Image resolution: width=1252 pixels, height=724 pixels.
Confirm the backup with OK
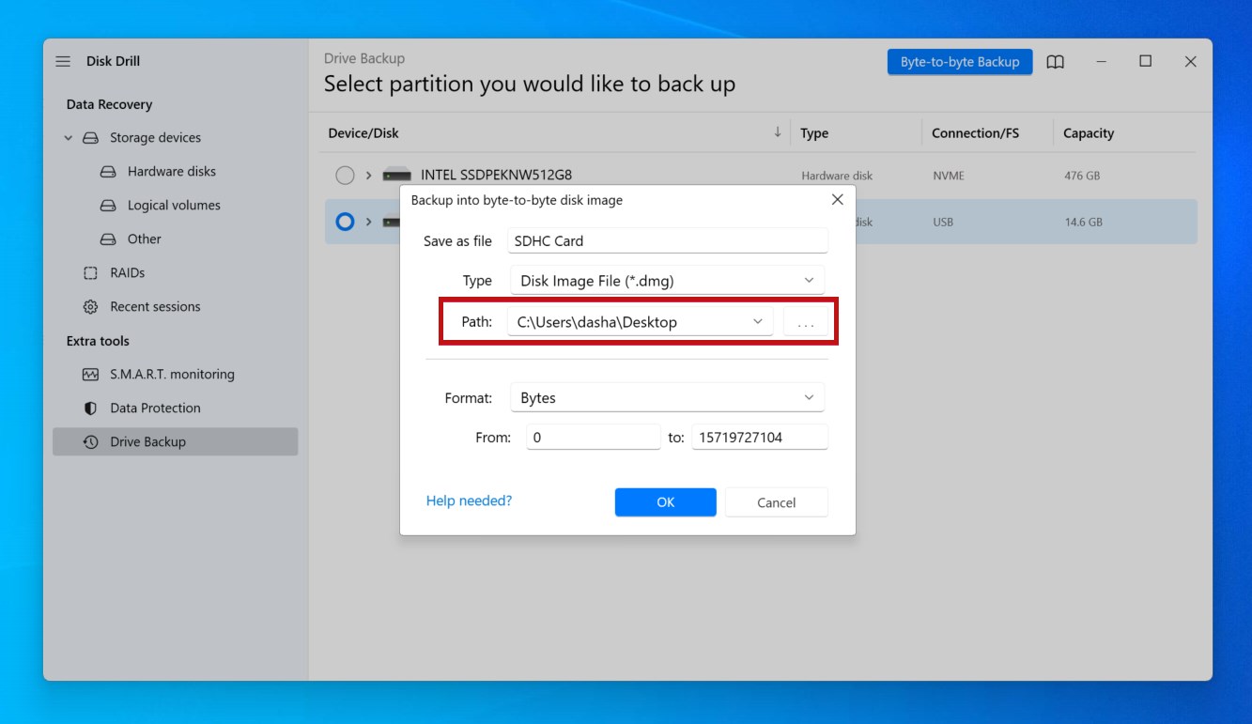coord(666,502)
